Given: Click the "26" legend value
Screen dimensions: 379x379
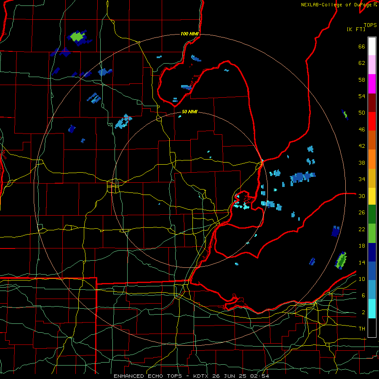Looking at the screenshot, I should pos(362,213).
